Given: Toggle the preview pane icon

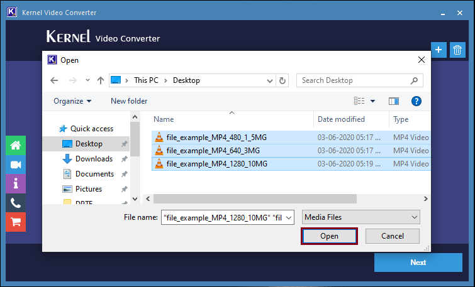Looking at the screenshot, I should (x=393, y=101).
